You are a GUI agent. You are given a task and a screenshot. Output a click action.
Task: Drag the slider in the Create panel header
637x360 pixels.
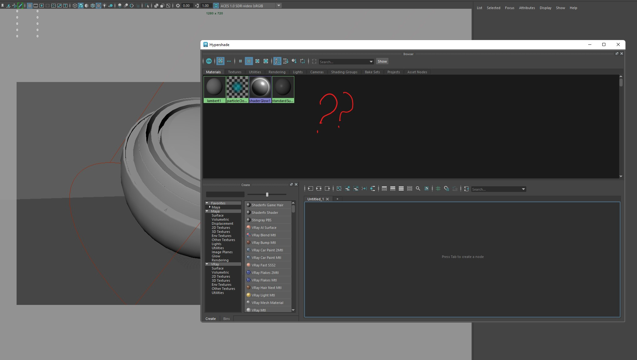[267, 194]
